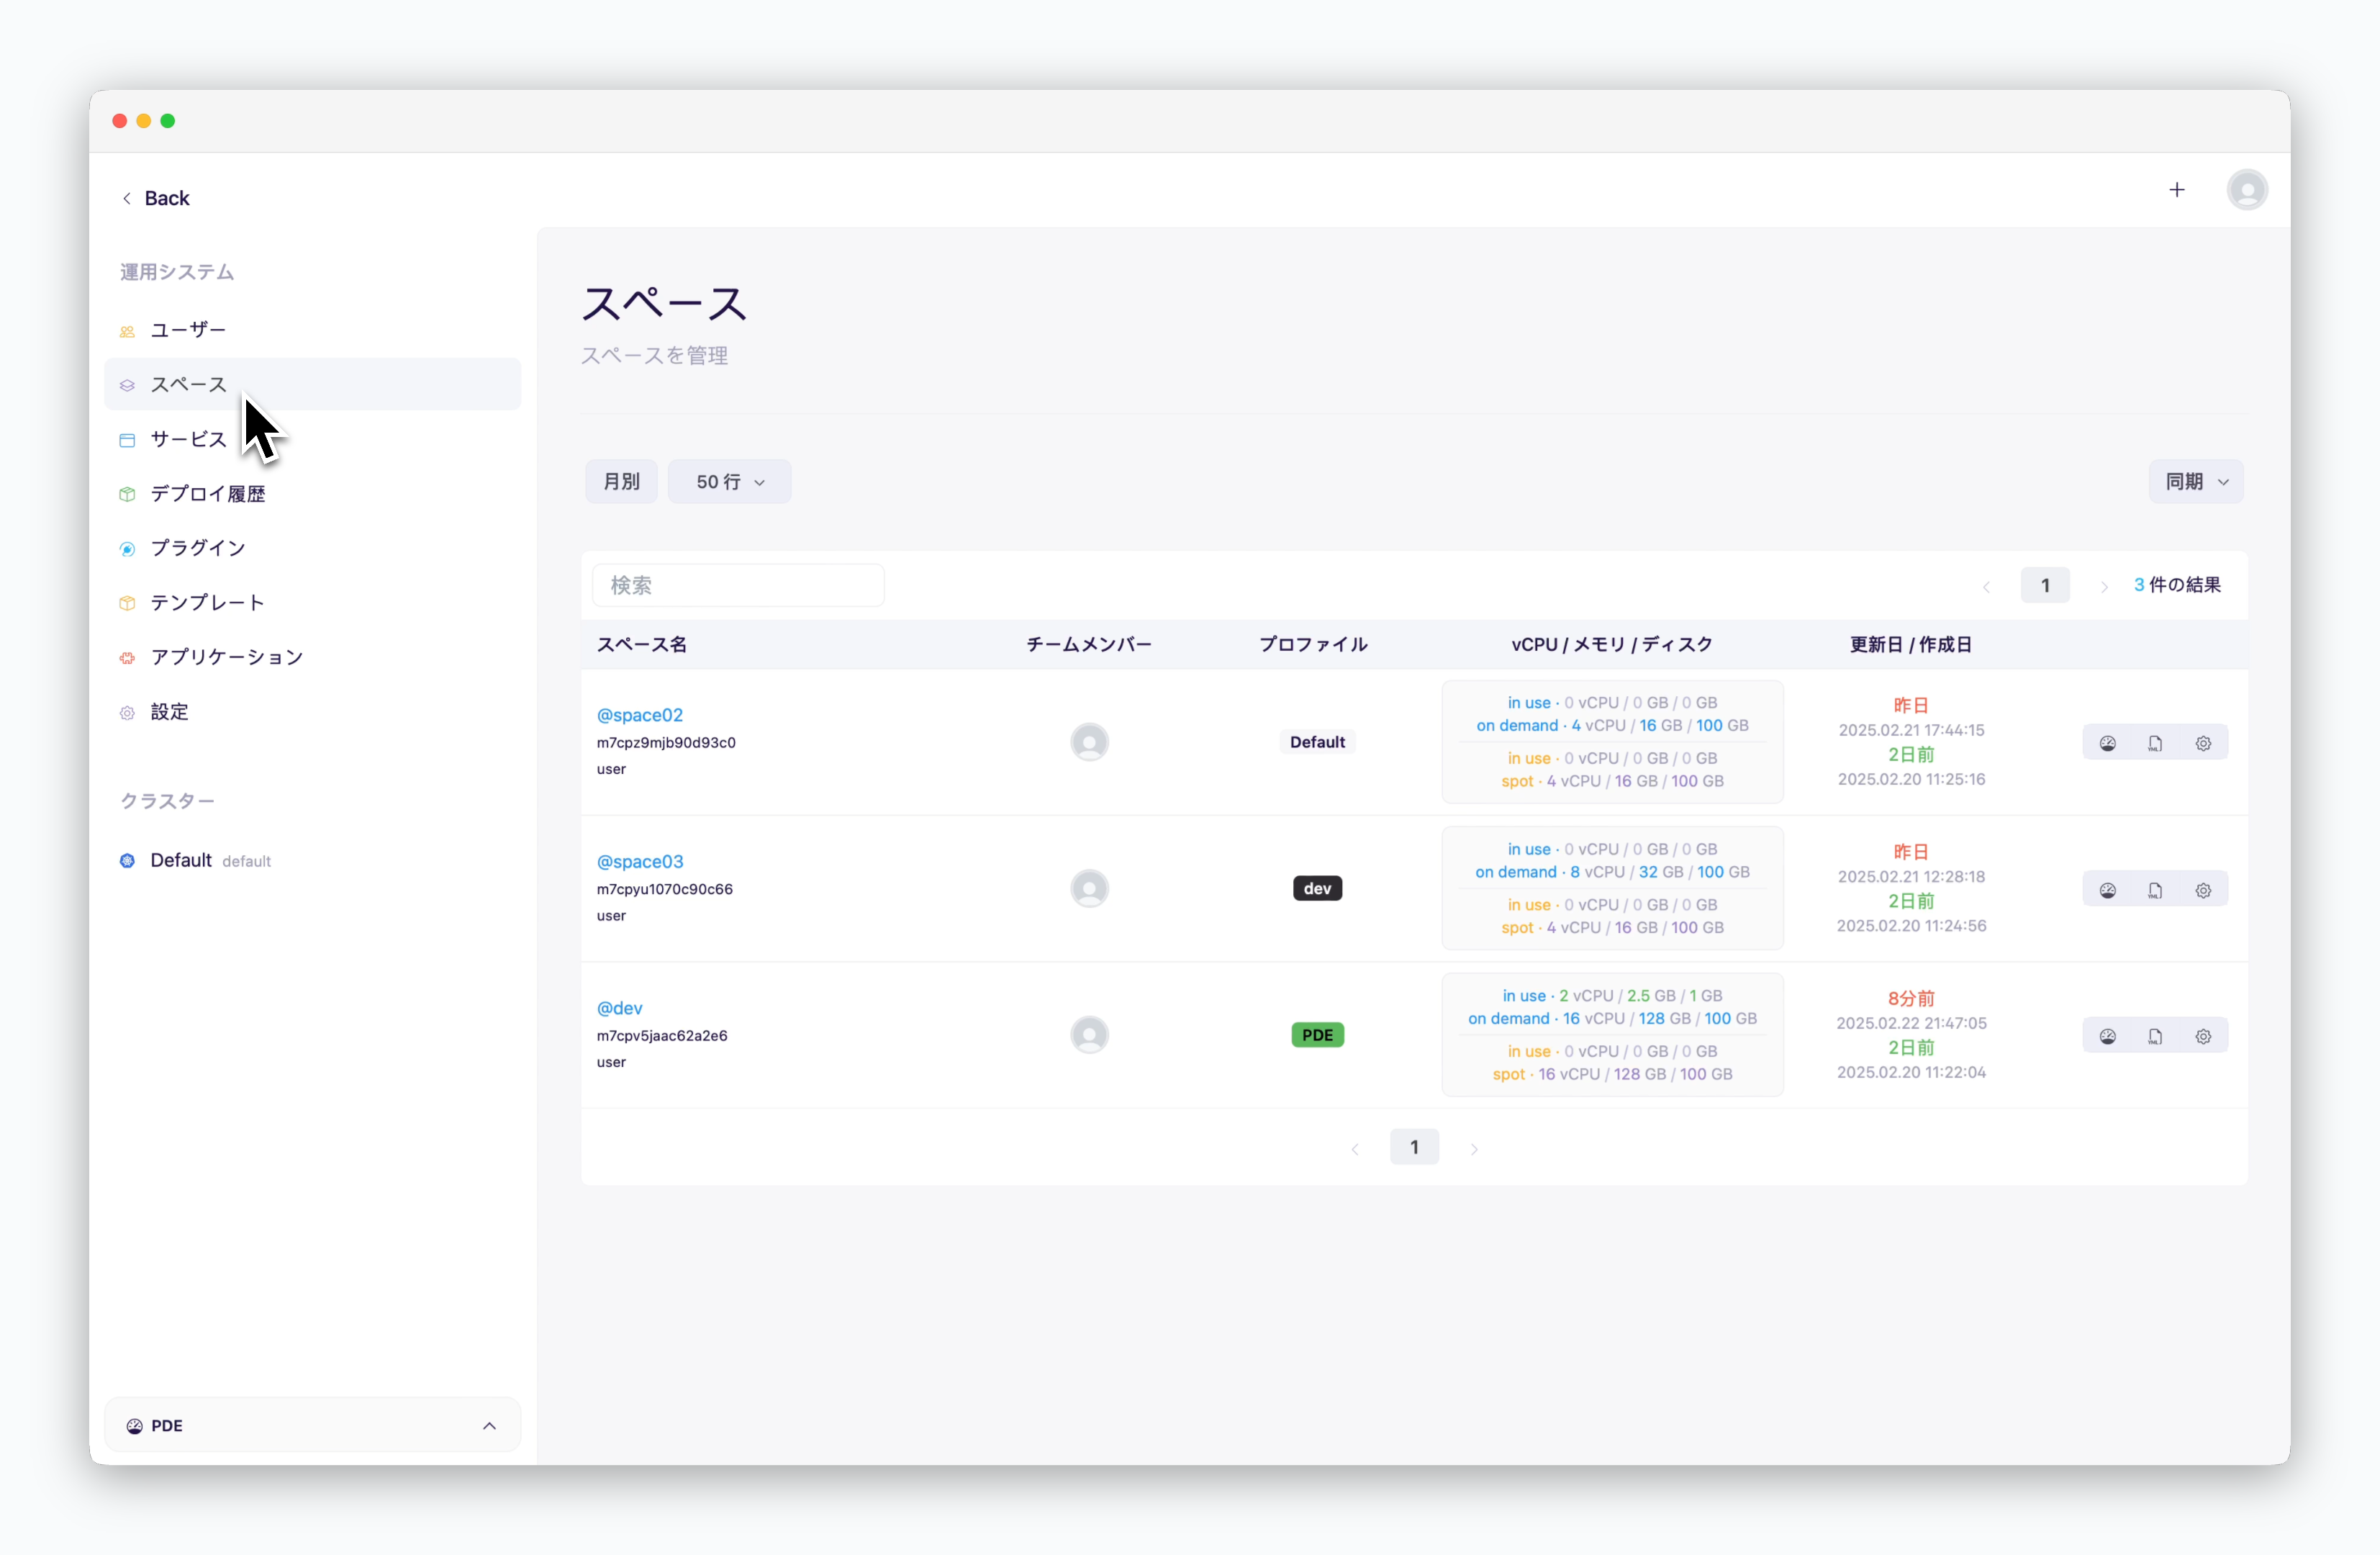Click the resource usage box for @dev
Viewport: 2380px width, 1555px height.
click(1612, 1035)
